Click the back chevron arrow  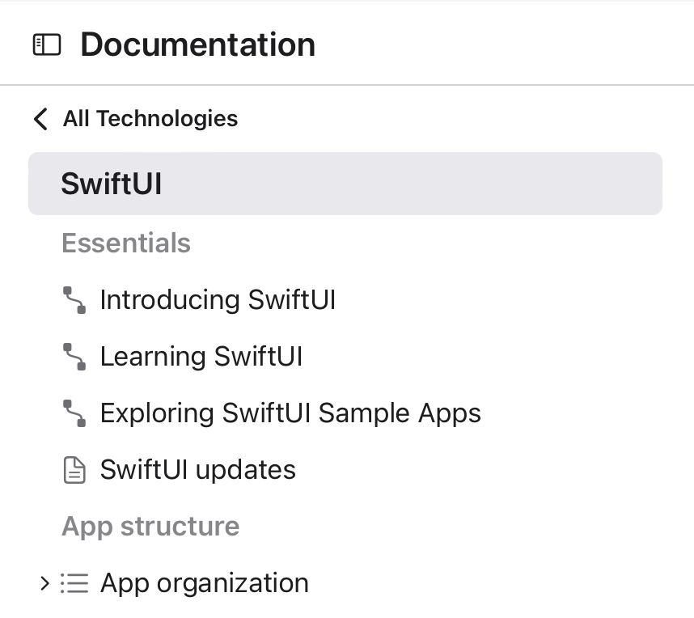point(40,119)
